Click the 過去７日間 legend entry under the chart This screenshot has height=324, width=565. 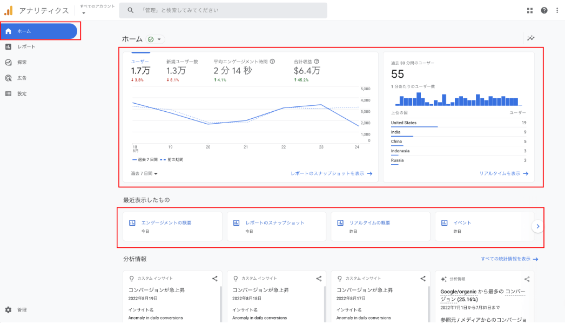(145, 160)
